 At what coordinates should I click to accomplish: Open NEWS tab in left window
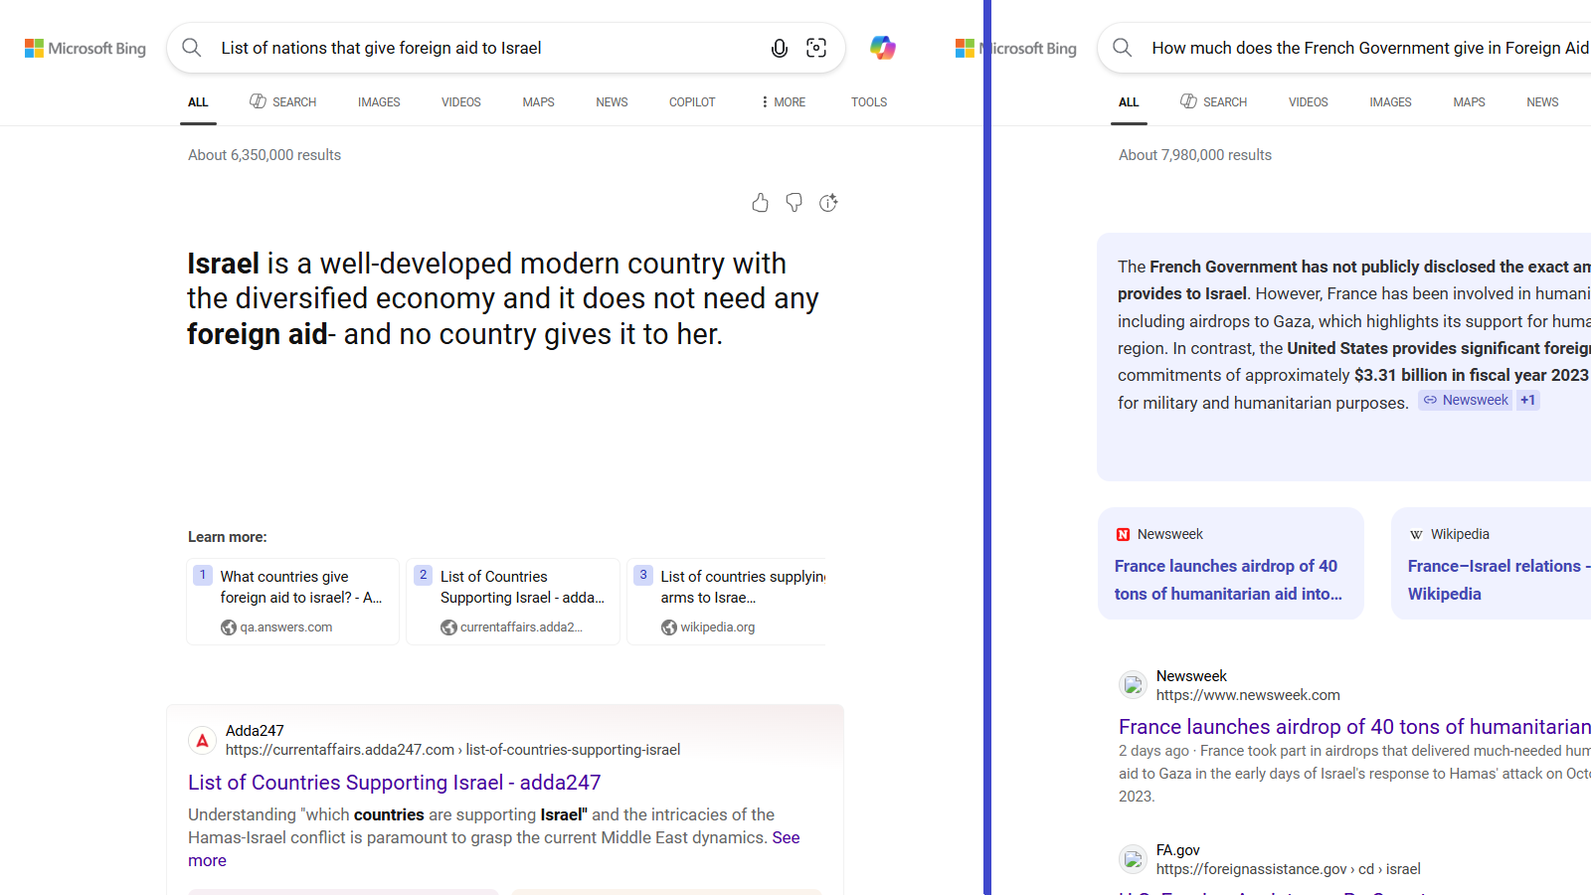click(x=612, y=102)
